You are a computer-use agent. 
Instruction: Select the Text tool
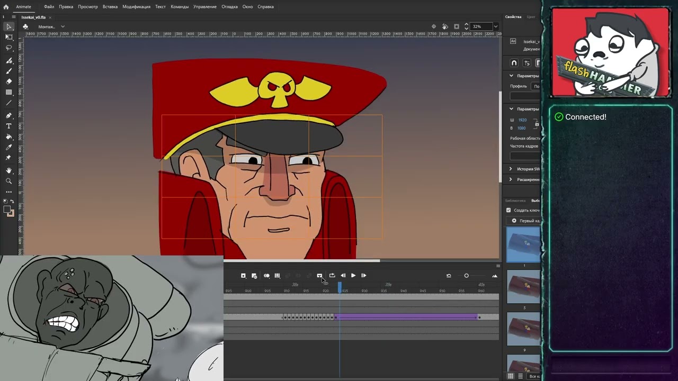(x=8, y=126)
